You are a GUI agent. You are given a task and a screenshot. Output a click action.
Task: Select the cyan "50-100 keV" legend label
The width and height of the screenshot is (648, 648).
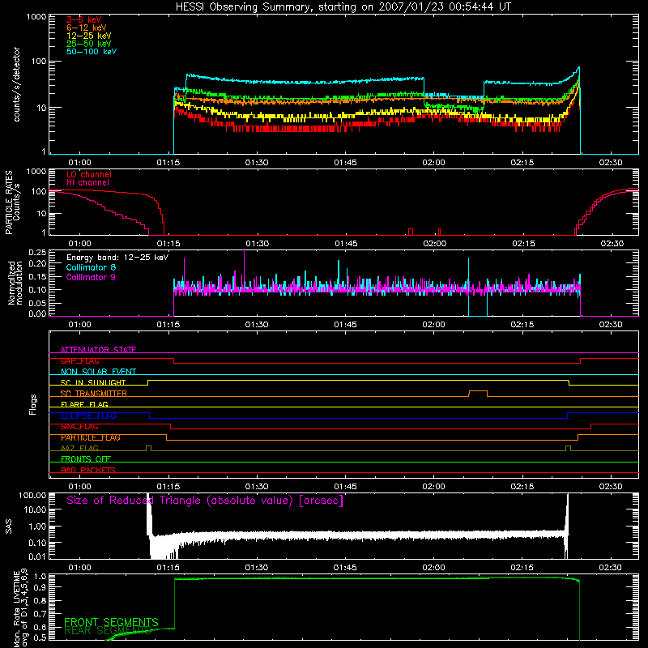tap(92, 52)
